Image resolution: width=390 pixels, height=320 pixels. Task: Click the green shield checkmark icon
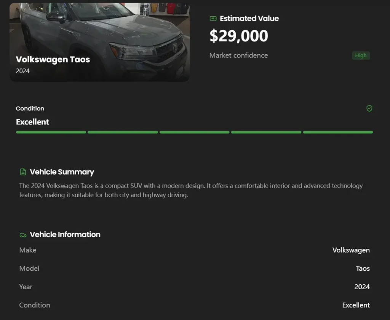[x=369, y=108]
